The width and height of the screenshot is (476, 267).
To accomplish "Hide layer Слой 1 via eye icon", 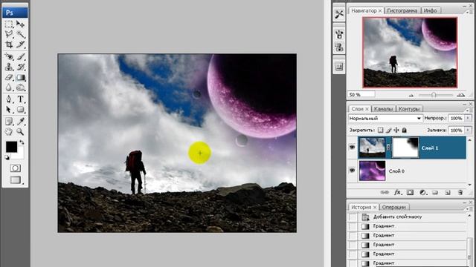I will pyautogui.click(x=352, y=148).
